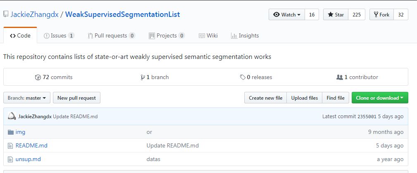The width and height of the screenshot is (417, 173).
Task: View the 1 branch list
Action: [155, 77]
